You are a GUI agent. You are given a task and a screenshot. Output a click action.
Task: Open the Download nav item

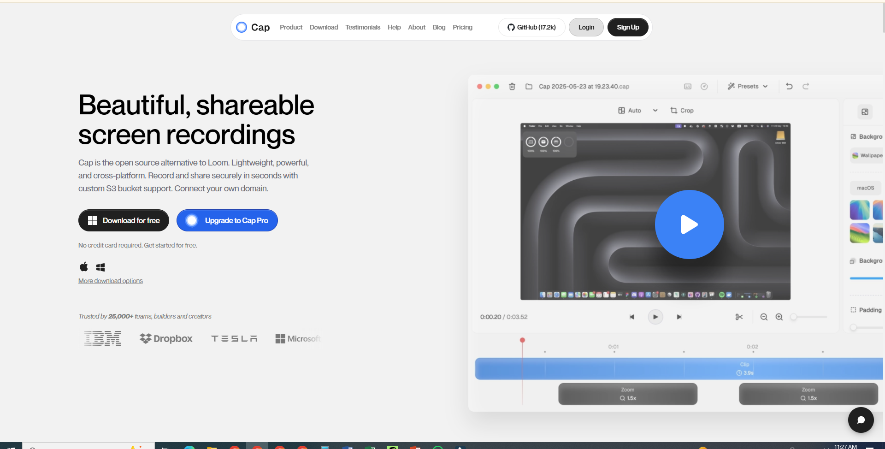point(324,27)
